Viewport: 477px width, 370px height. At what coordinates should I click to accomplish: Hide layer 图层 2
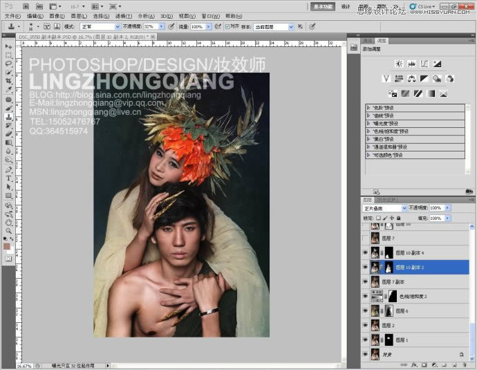tap(366, 325)
